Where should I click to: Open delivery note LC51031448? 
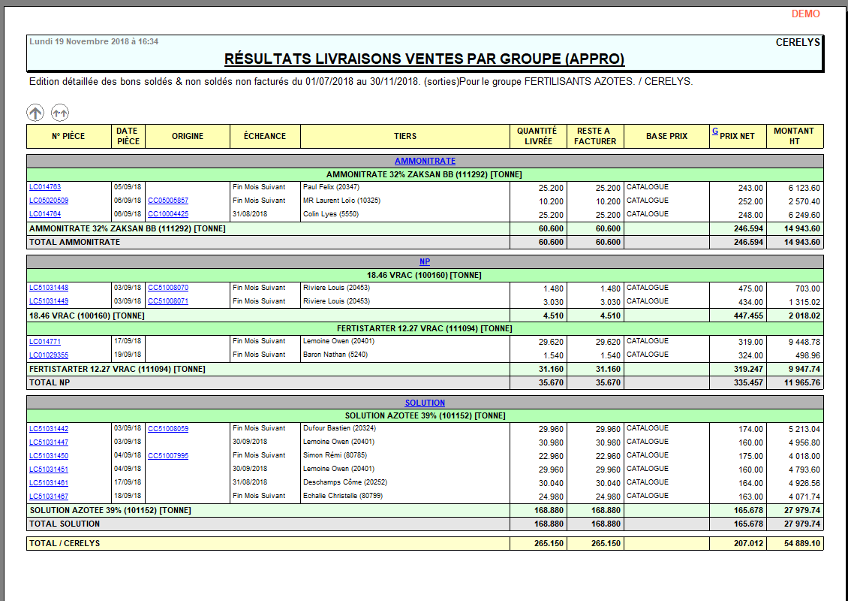point(49,288)
